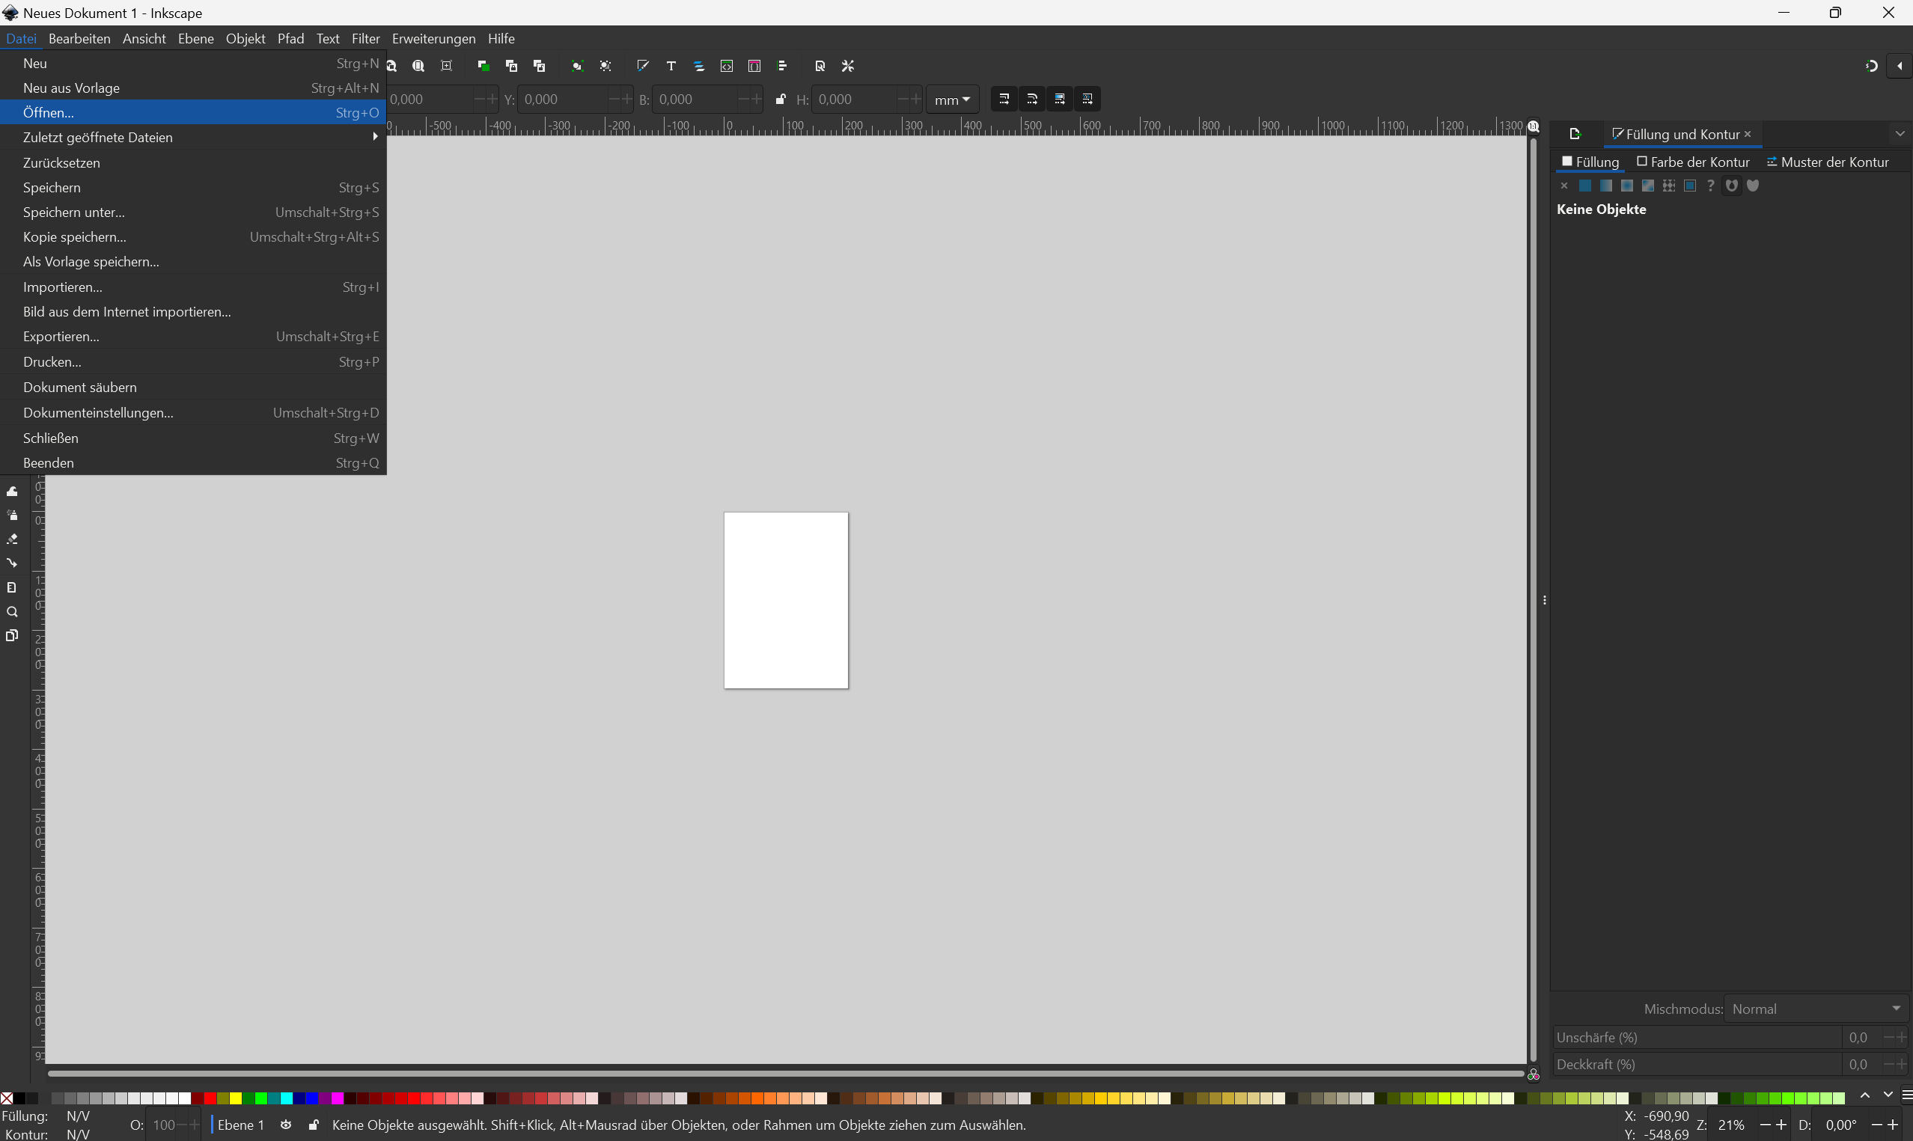
Task: Open the Mischmodus Normal dropdown
Action: click(x=1816, y=1009)
